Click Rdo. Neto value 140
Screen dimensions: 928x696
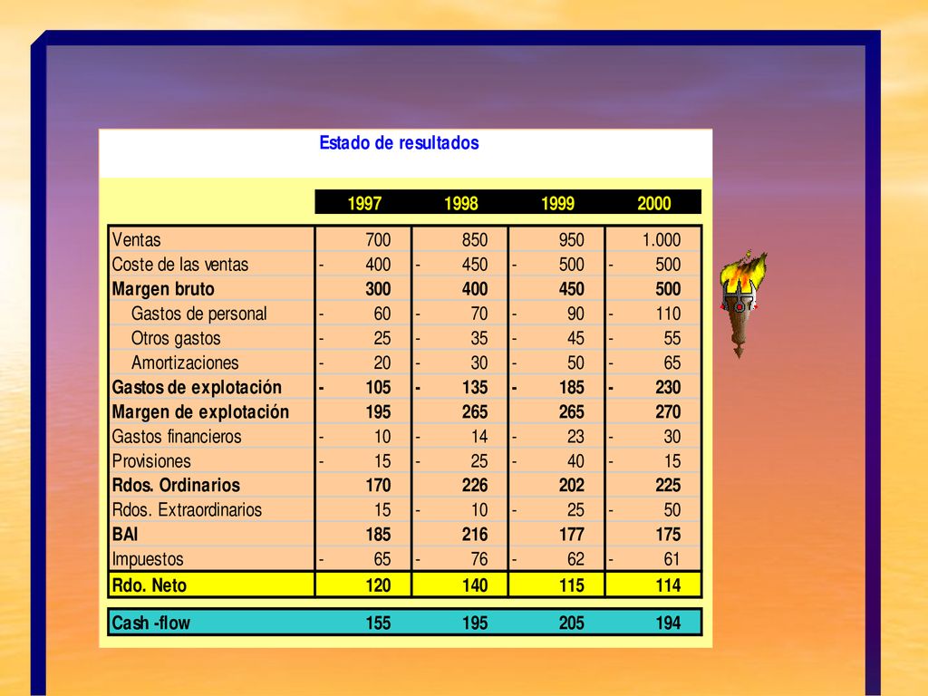coord(475,585)
